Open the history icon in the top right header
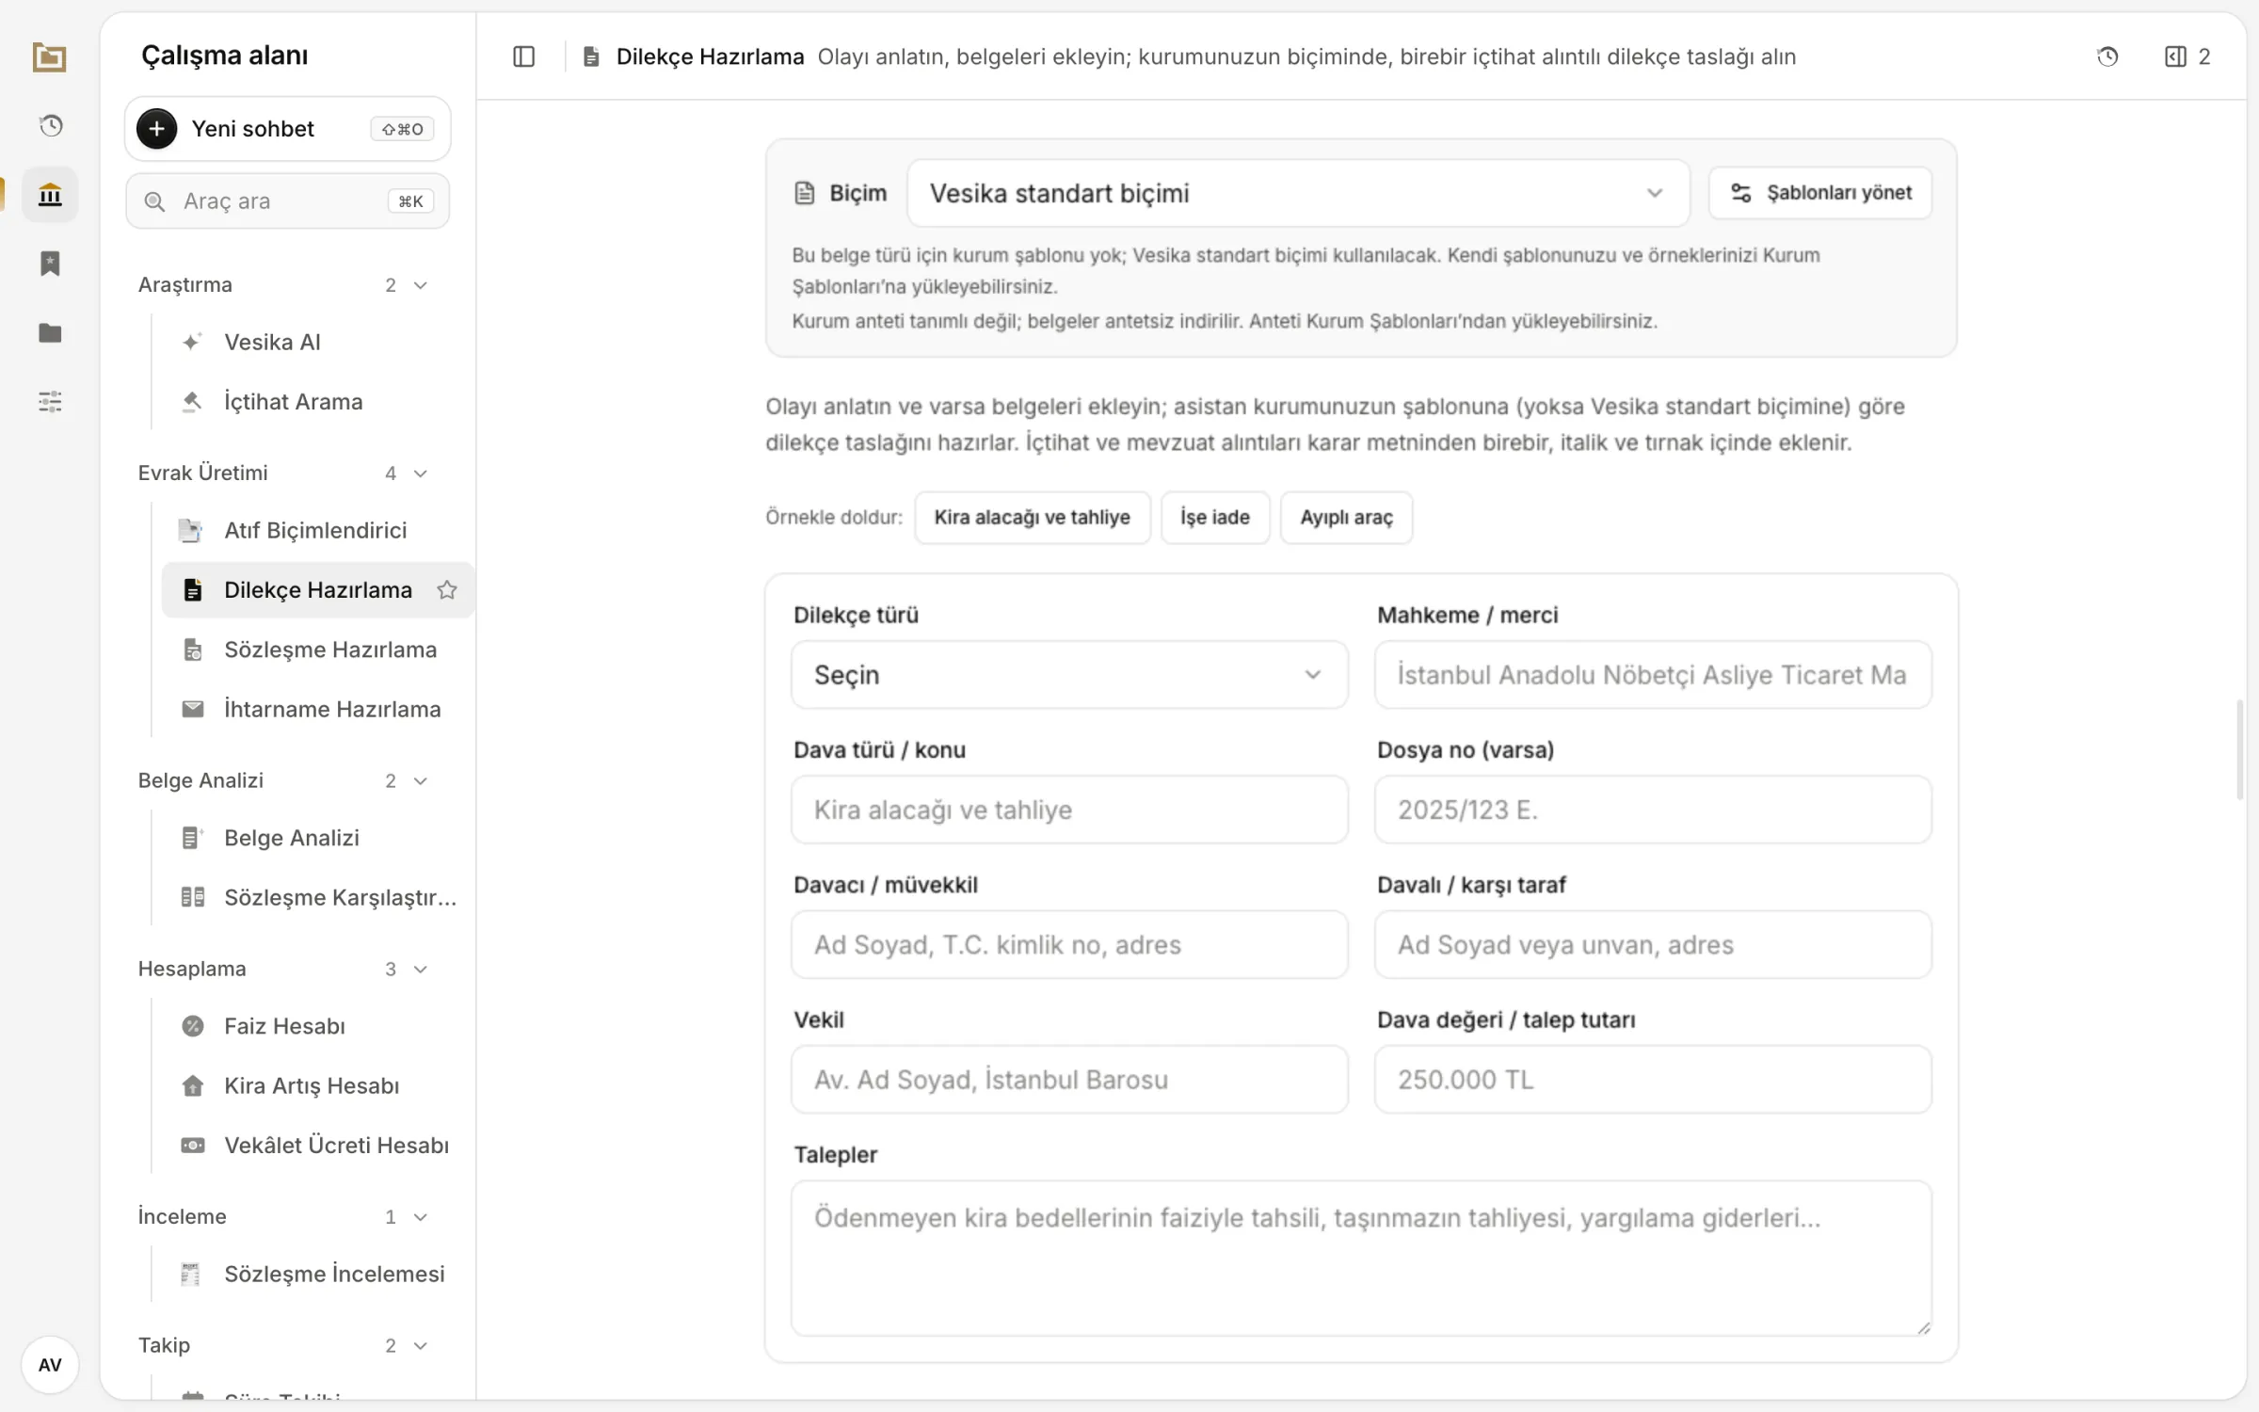The image size is (2259, 1412). (2107, 57)
